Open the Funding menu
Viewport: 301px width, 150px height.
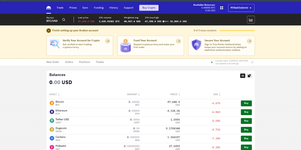point(99,8)
